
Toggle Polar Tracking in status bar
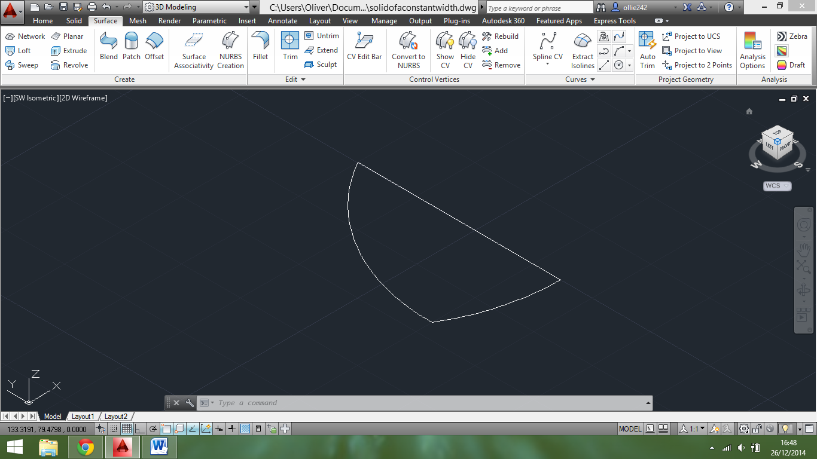click(153, 429)
